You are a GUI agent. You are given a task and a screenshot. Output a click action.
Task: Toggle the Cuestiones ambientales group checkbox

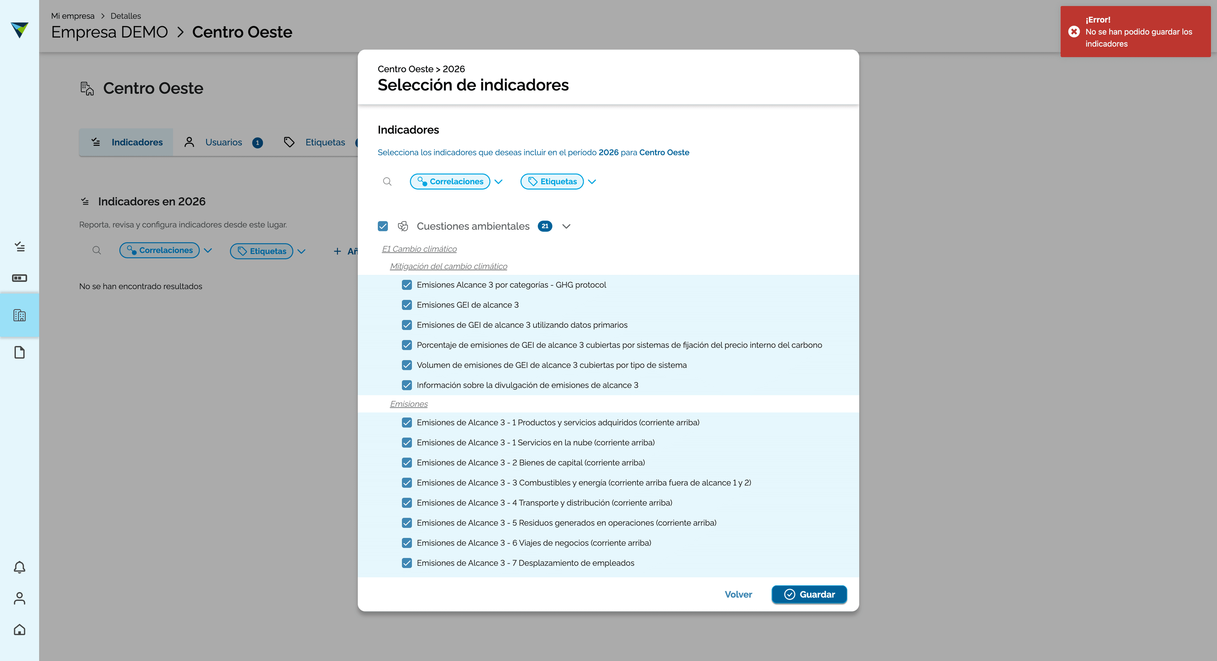[383, 226]
